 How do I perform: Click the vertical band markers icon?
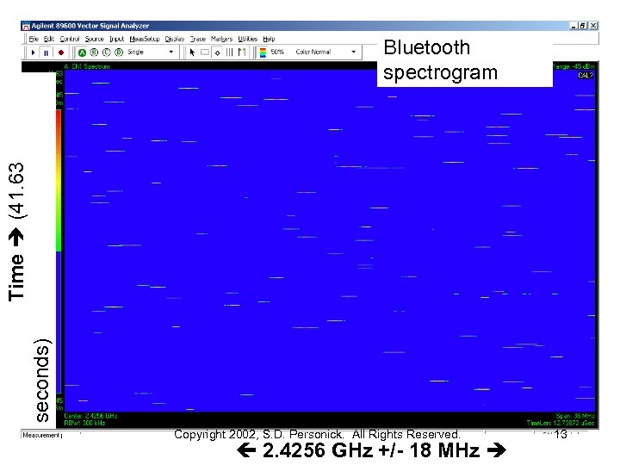[x=229, y=53]
